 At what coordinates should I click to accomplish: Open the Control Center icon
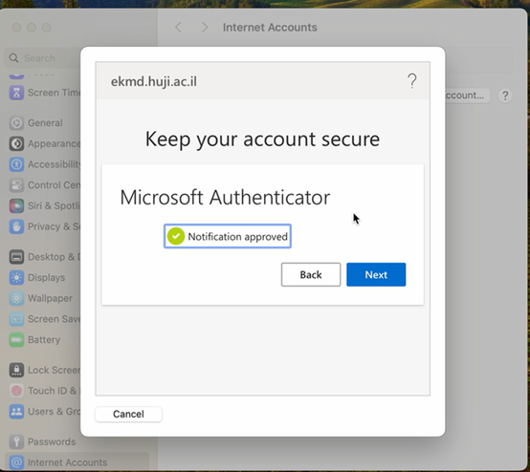tap(16, 185)
